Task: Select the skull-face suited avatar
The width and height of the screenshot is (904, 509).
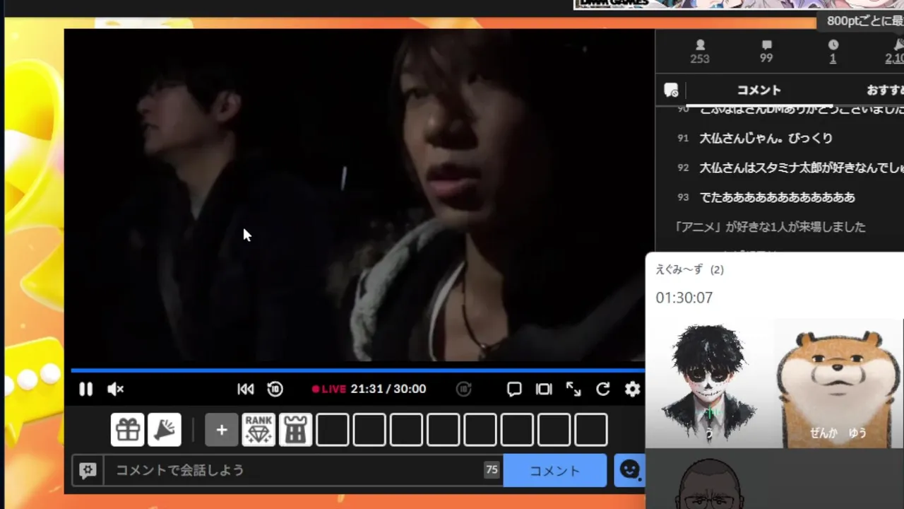Action: (709, 382)
